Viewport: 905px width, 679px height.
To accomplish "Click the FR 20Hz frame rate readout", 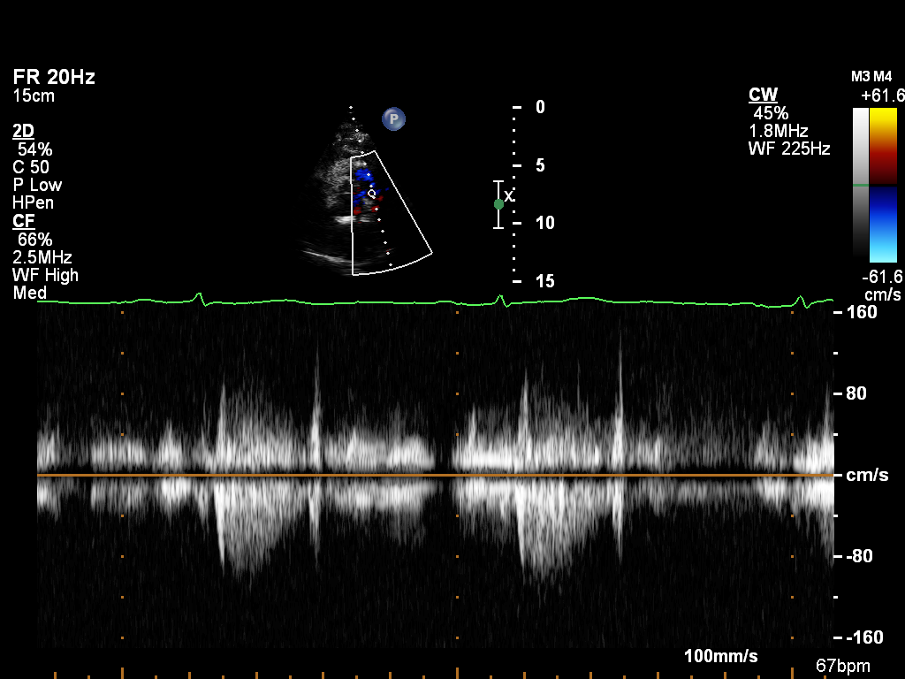I will coord(54,78).
